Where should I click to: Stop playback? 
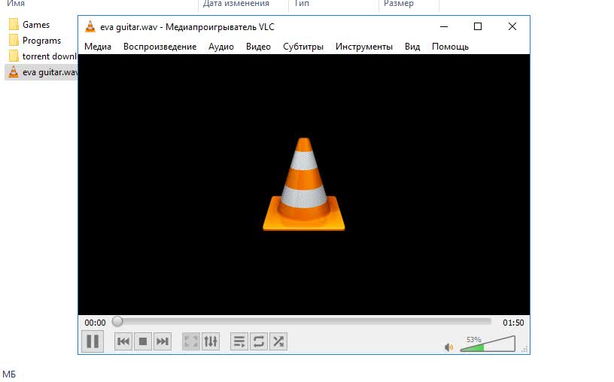point(143,341)
